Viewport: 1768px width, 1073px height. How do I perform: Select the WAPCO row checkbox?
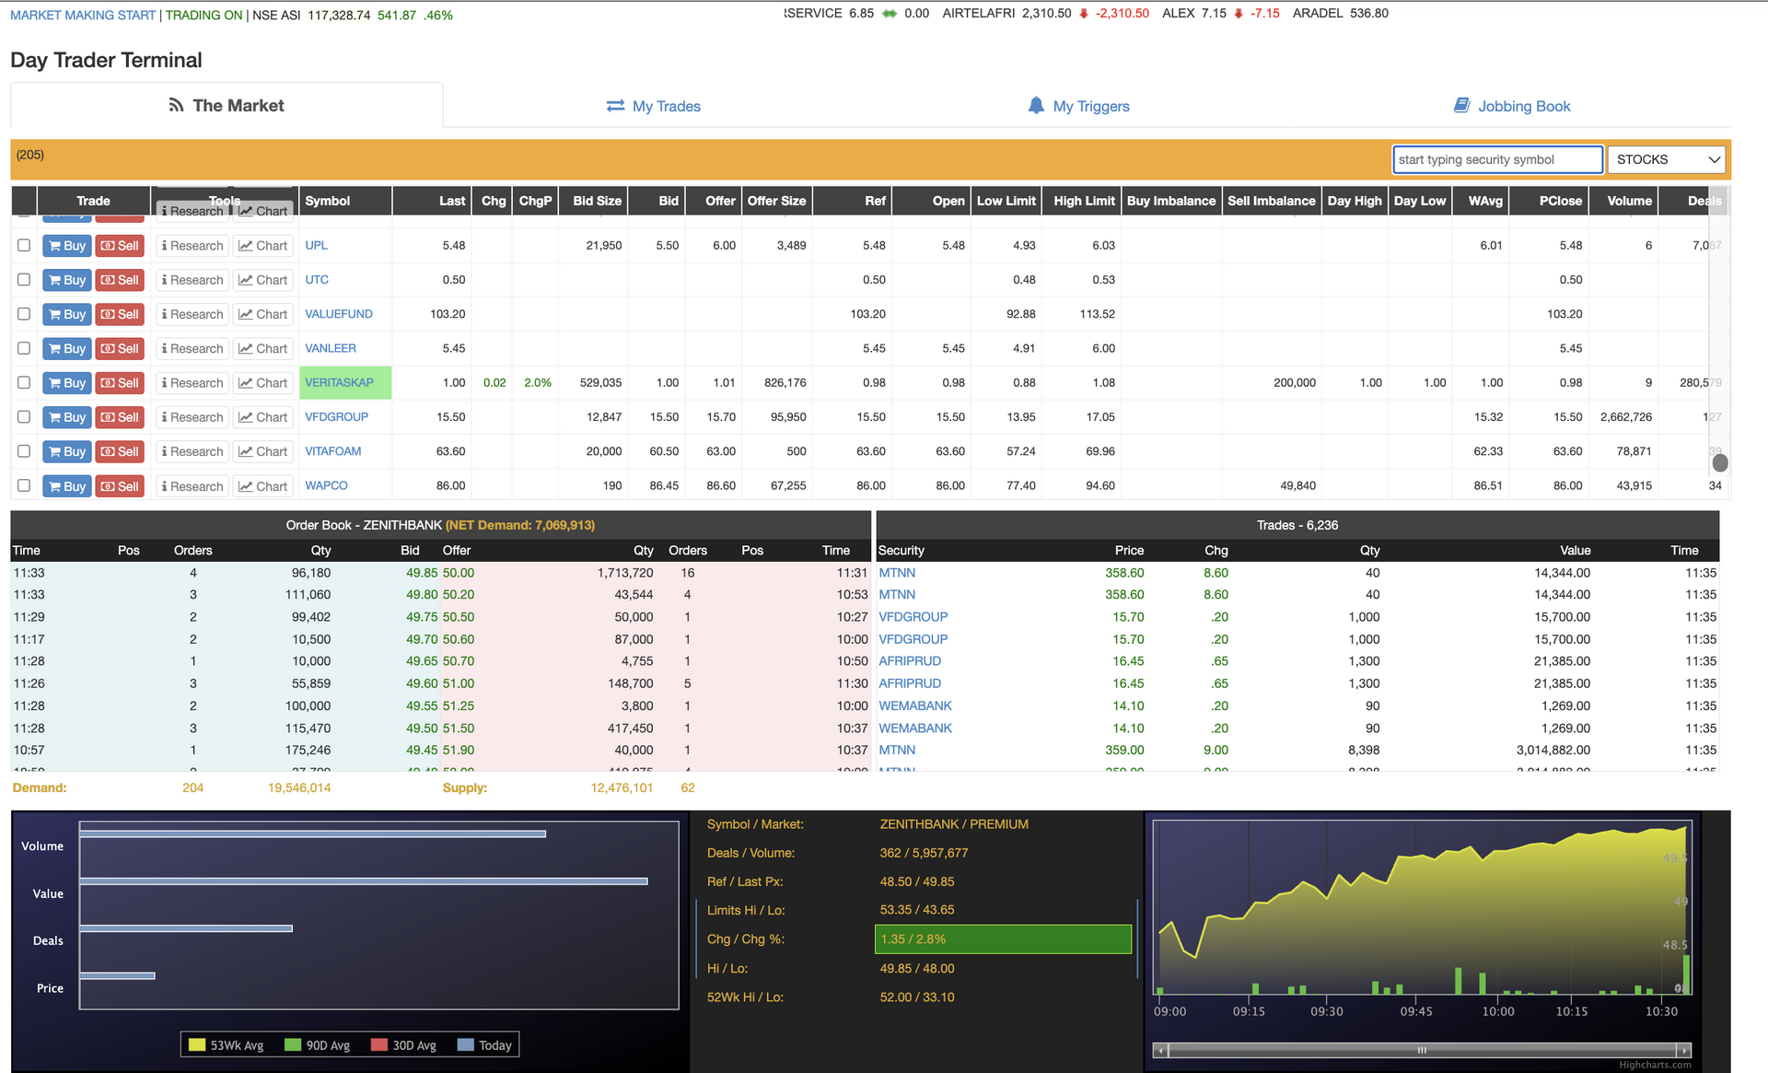tap(24, 485)
